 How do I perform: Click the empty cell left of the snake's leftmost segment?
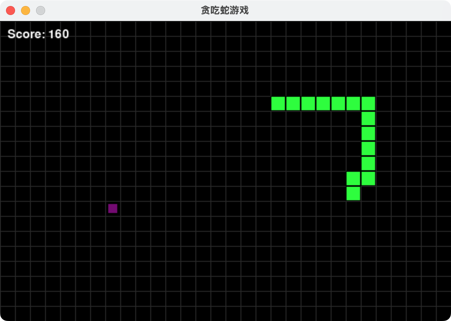[263, 103]
